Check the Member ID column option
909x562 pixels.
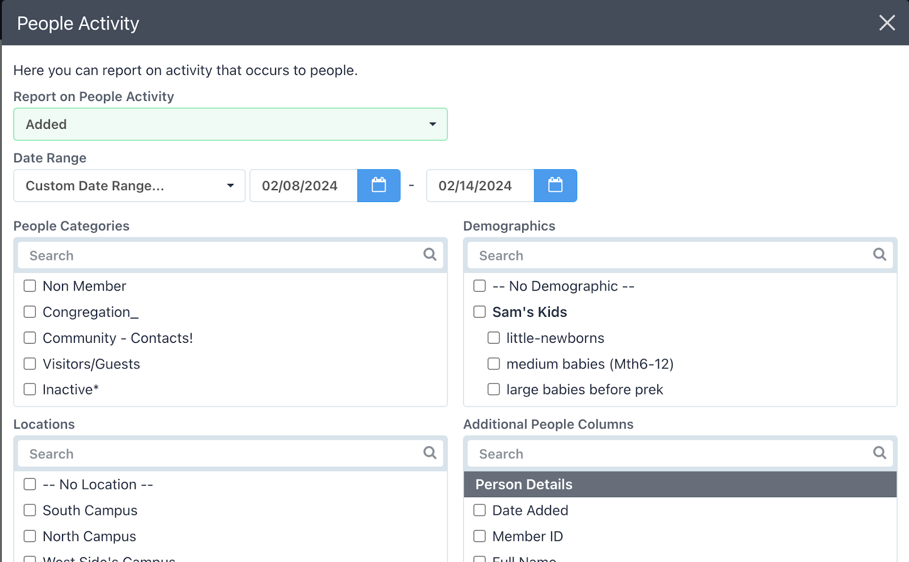pyautogui.click(x=480, y=536)
